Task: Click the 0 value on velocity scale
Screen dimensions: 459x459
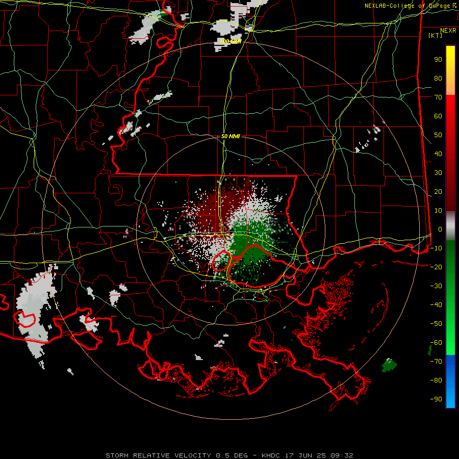Action: point(440,229)
